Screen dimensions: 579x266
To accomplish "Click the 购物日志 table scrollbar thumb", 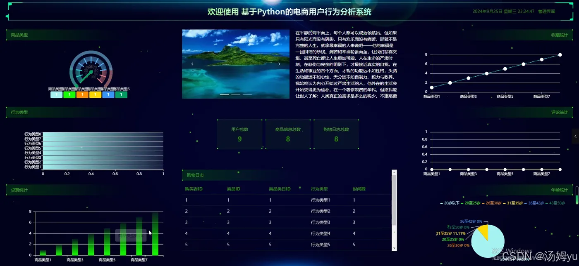I will click(394, 200).
